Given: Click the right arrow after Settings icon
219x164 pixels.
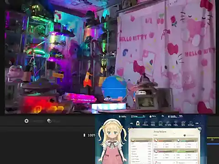Looking at the screenshot, I should [197, 123].
